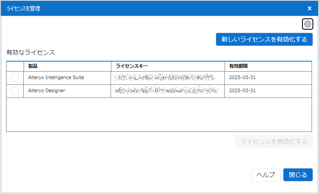Click the empty area below license rows
The image size is (319, 194).
(x=159, y=114)
